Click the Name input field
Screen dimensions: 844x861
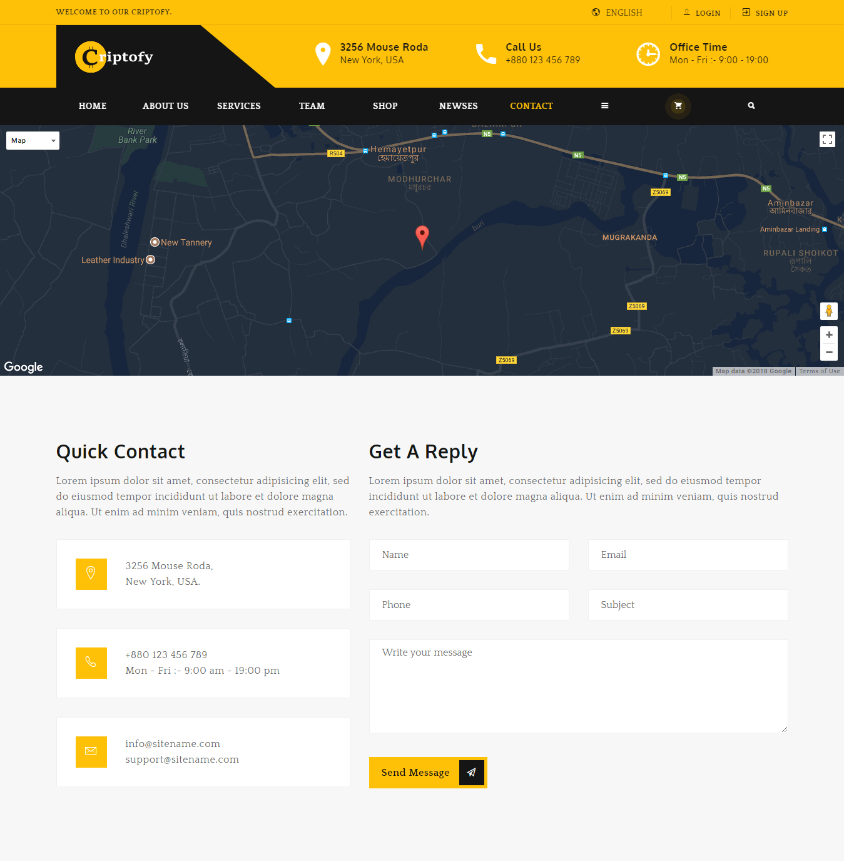469,555
